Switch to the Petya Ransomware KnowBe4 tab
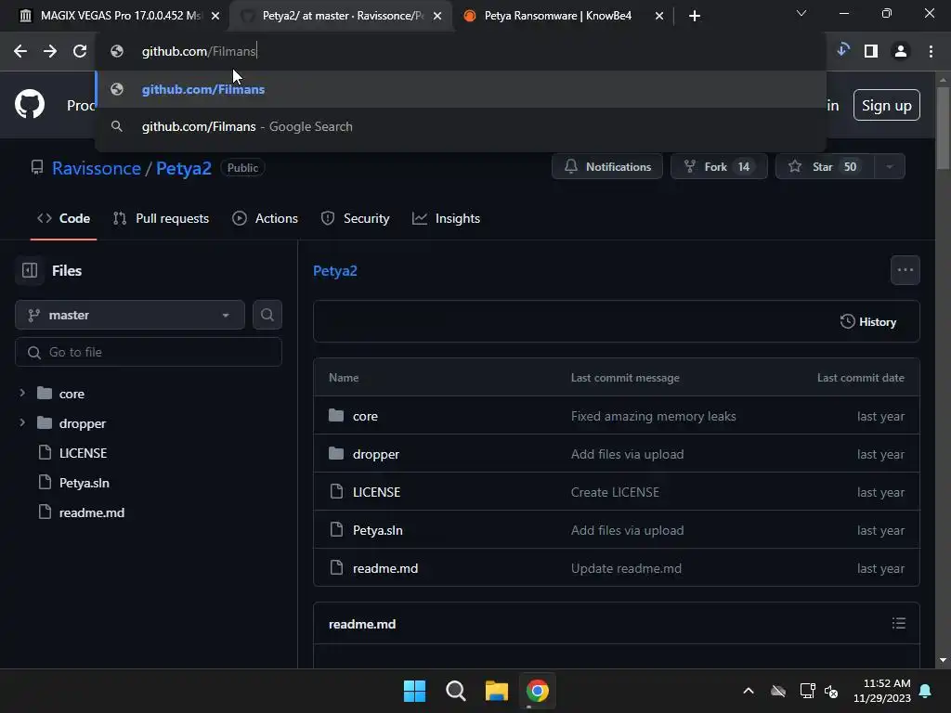The width and height of the screenshot is (951, 713). (558, 16)
